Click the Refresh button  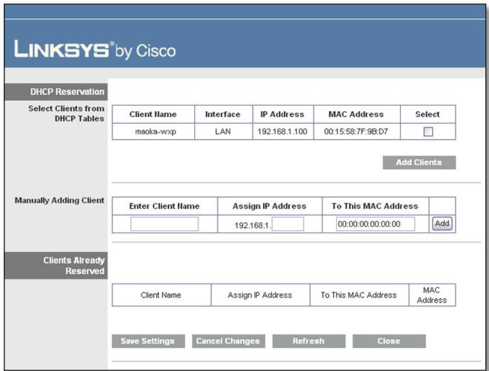309,341
